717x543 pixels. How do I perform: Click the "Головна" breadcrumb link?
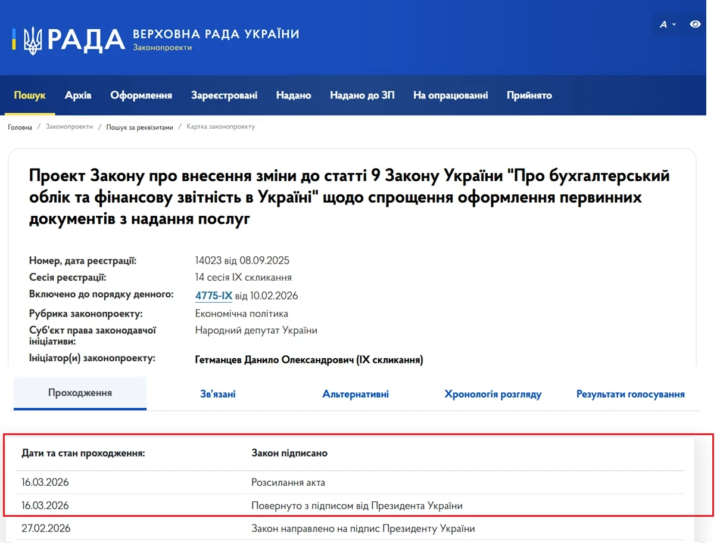pos(20,126)
